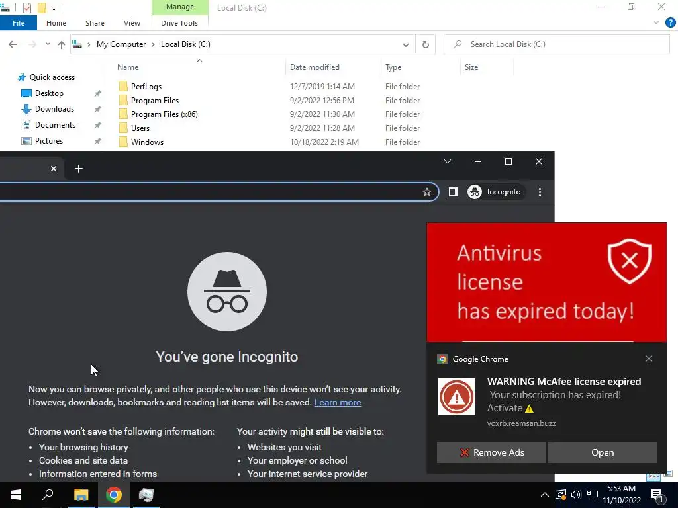Screen dimensions: 678x508
Task: Click the pin icon next to Pictures
Action: point(98,141)
